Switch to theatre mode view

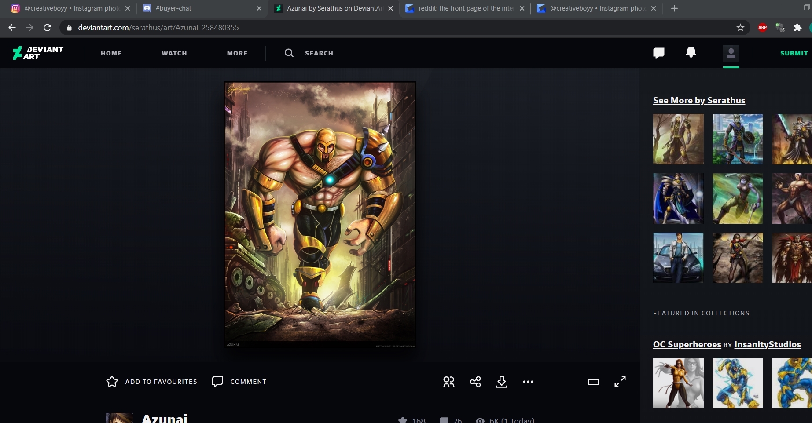point(594,382)
